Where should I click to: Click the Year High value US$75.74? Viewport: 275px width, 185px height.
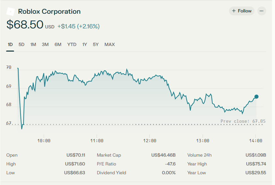tap(256, 164)
